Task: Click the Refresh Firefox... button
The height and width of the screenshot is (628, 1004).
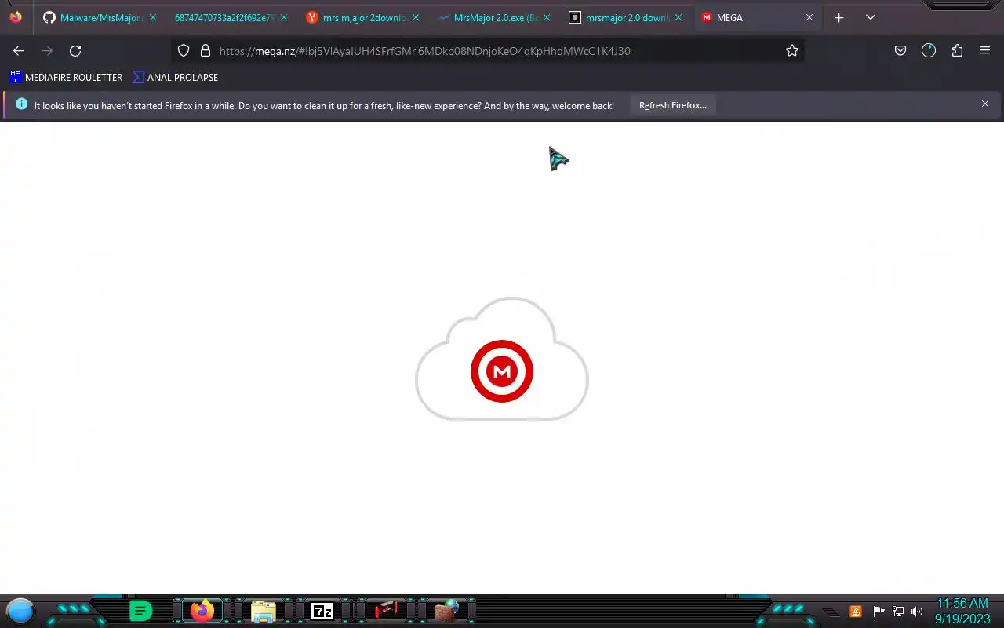Action: click(x=673, y=105)
